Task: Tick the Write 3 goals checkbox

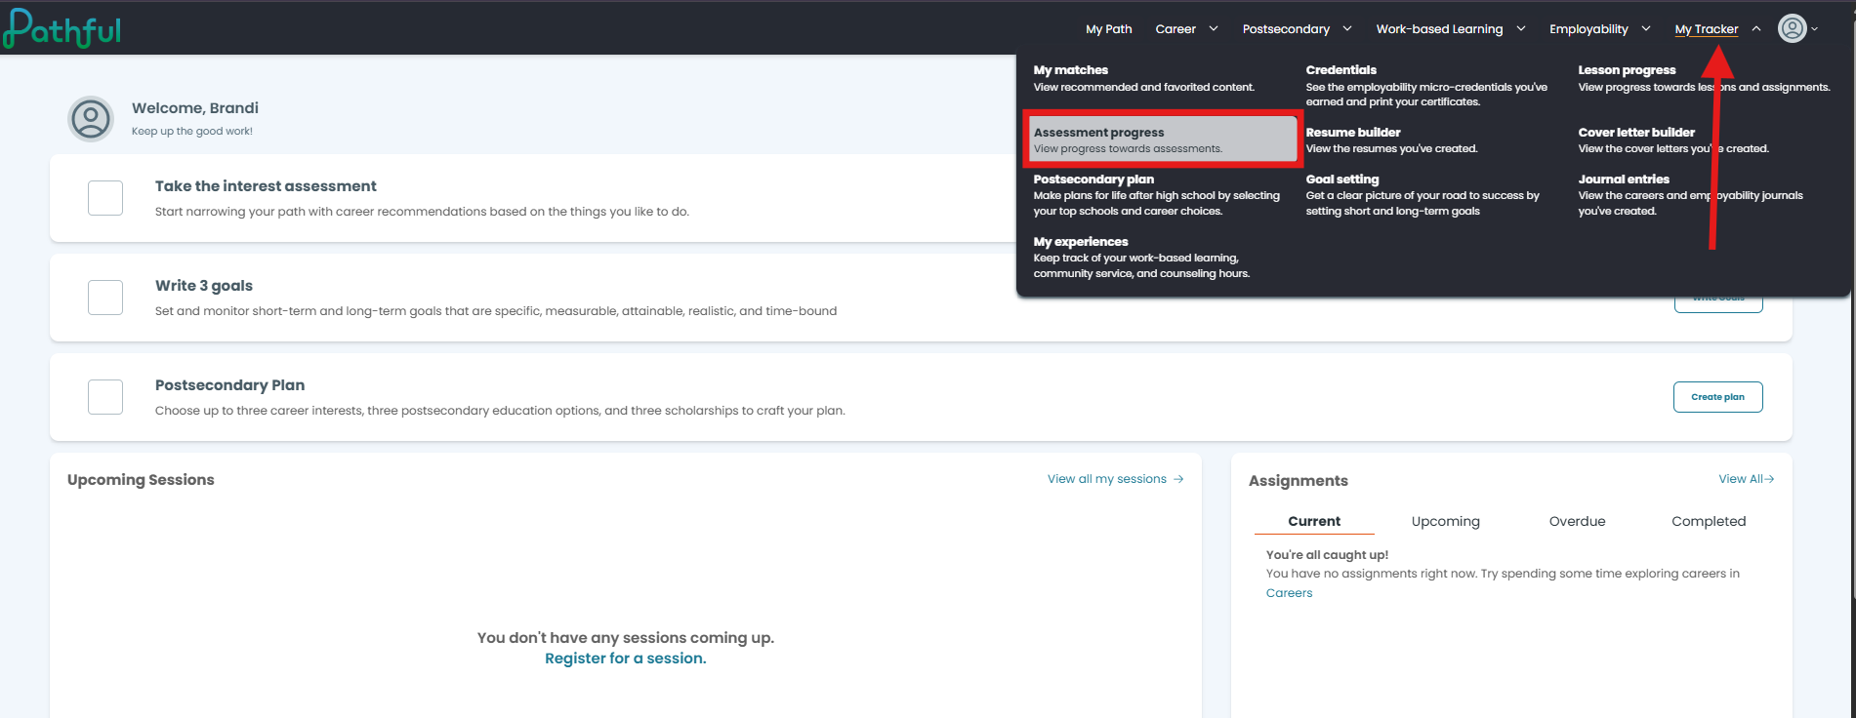Action: (x=105, y=298)
